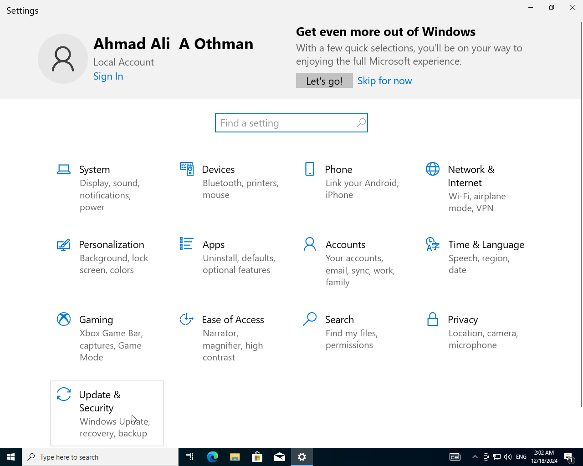The width and height of the screenshot is (583, 466).
Task: Click the Privacy lock icon
Action: tap(433, 319)
